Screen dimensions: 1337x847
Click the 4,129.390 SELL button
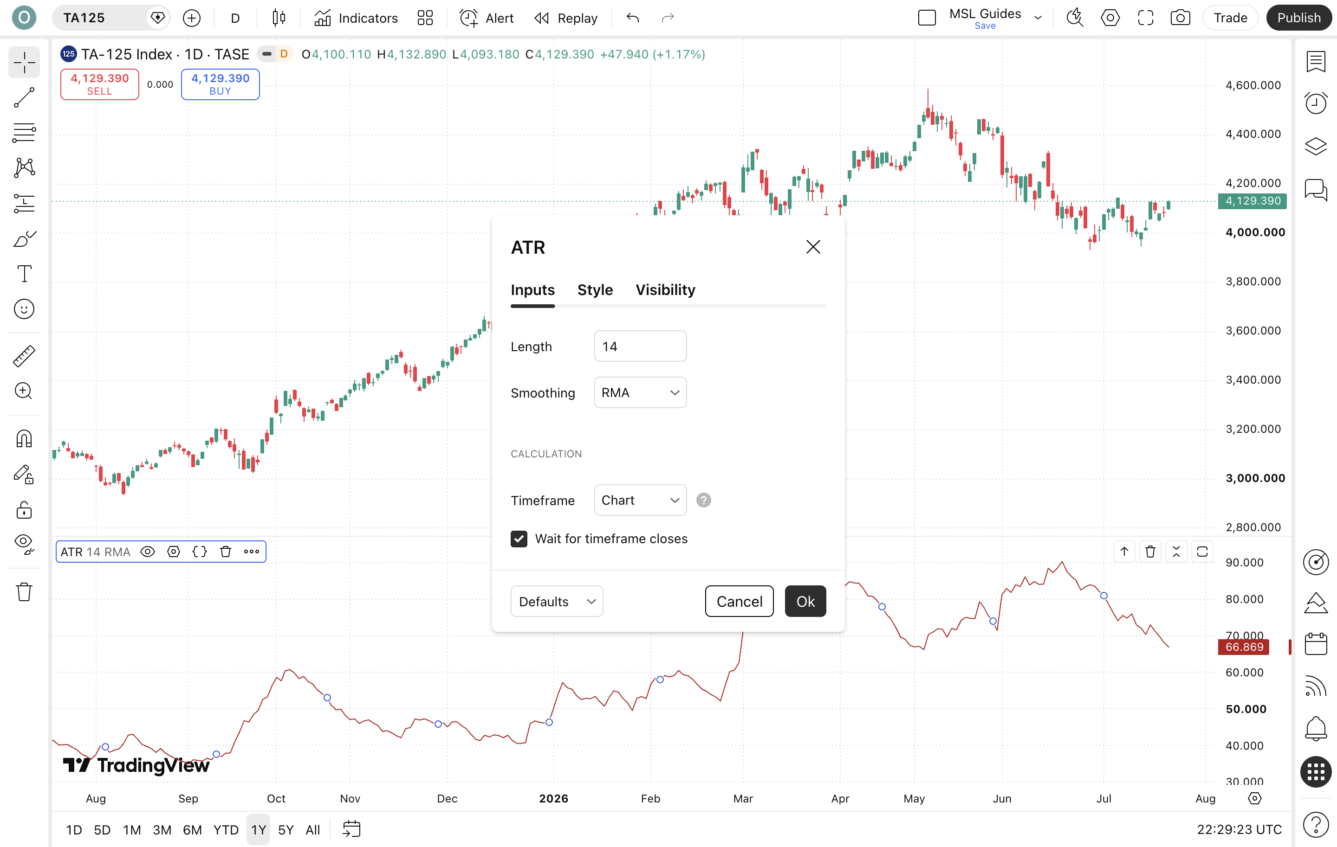point(100,84)
